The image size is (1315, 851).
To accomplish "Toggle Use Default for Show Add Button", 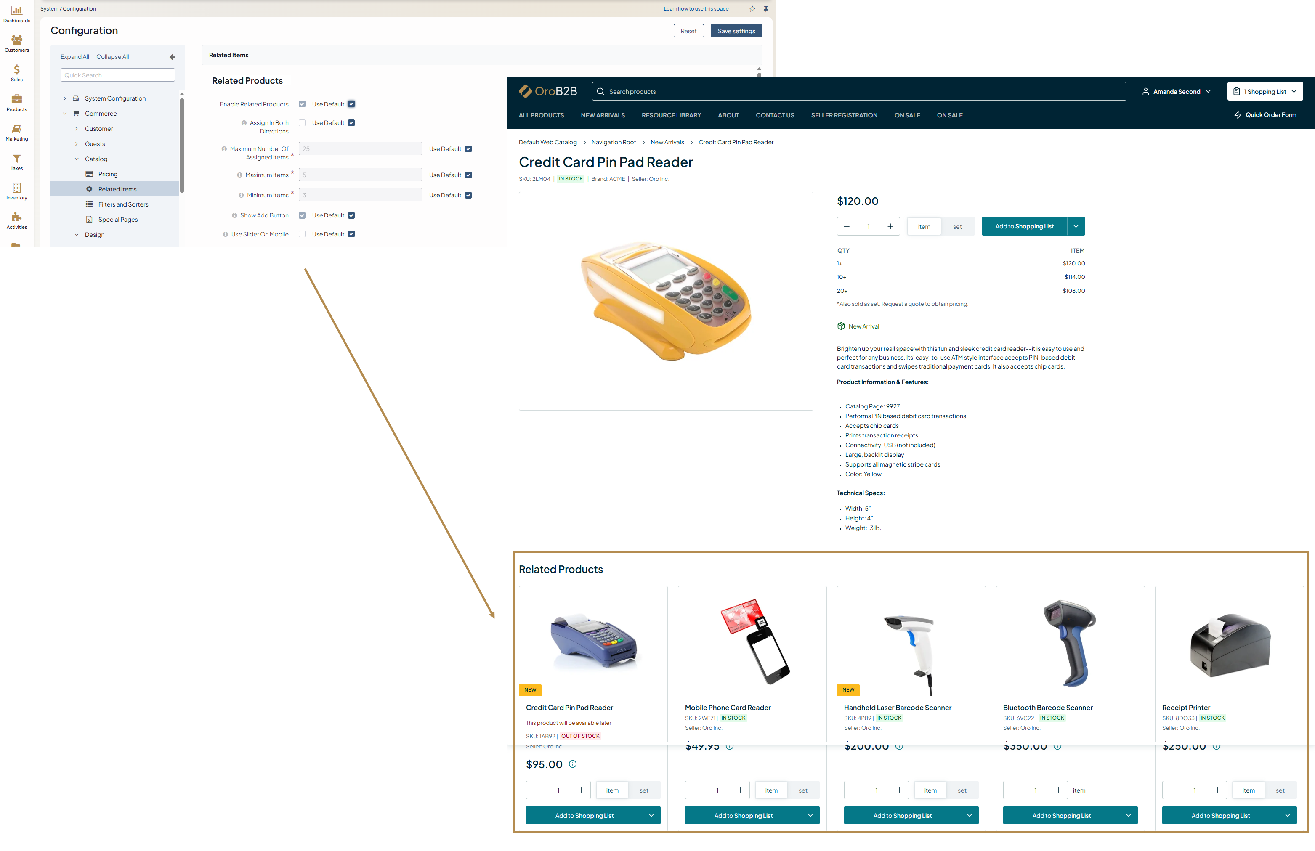I will click(x=351, y=215).
